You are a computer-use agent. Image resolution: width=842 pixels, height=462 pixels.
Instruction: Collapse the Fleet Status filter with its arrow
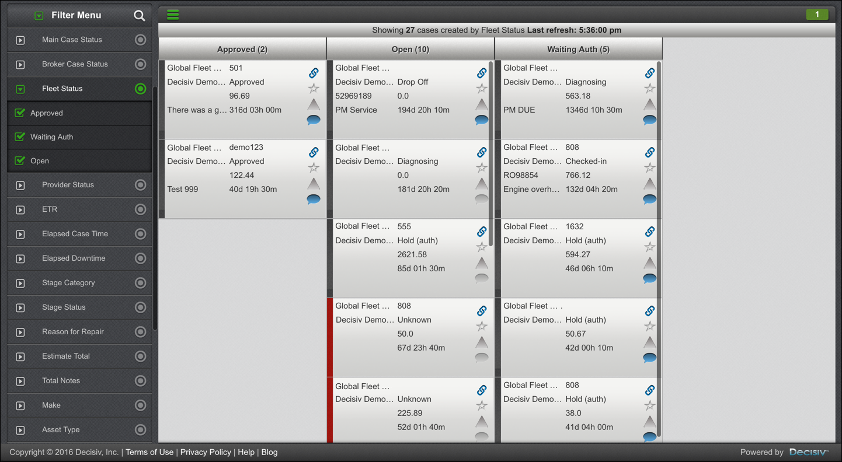[x=20, y=89]
